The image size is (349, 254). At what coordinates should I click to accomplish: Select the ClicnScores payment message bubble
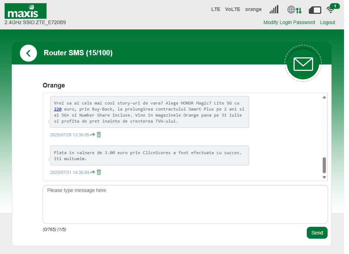149,156
